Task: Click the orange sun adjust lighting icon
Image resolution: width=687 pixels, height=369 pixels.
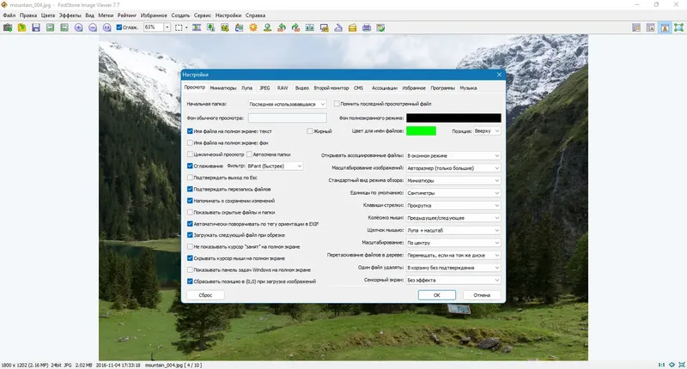Action: point(253,27)
